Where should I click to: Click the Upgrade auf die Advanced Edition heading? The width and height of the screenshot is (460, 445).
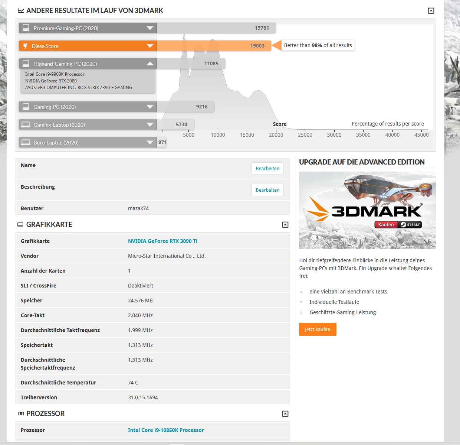pyautogui.click(x=362, y=162)
